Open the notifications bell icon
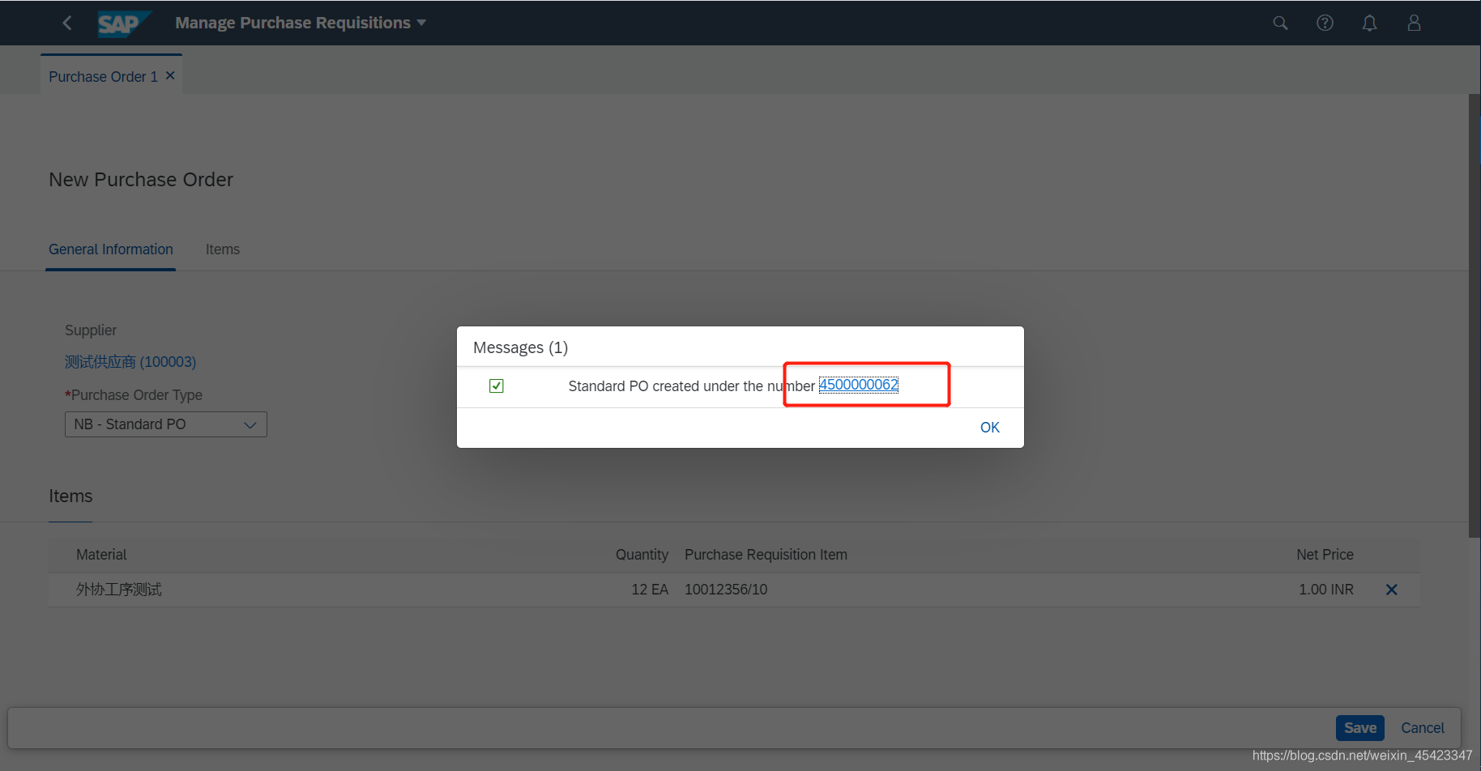The width and height of the screenshot is (1481, 771). click(1369, 23)
